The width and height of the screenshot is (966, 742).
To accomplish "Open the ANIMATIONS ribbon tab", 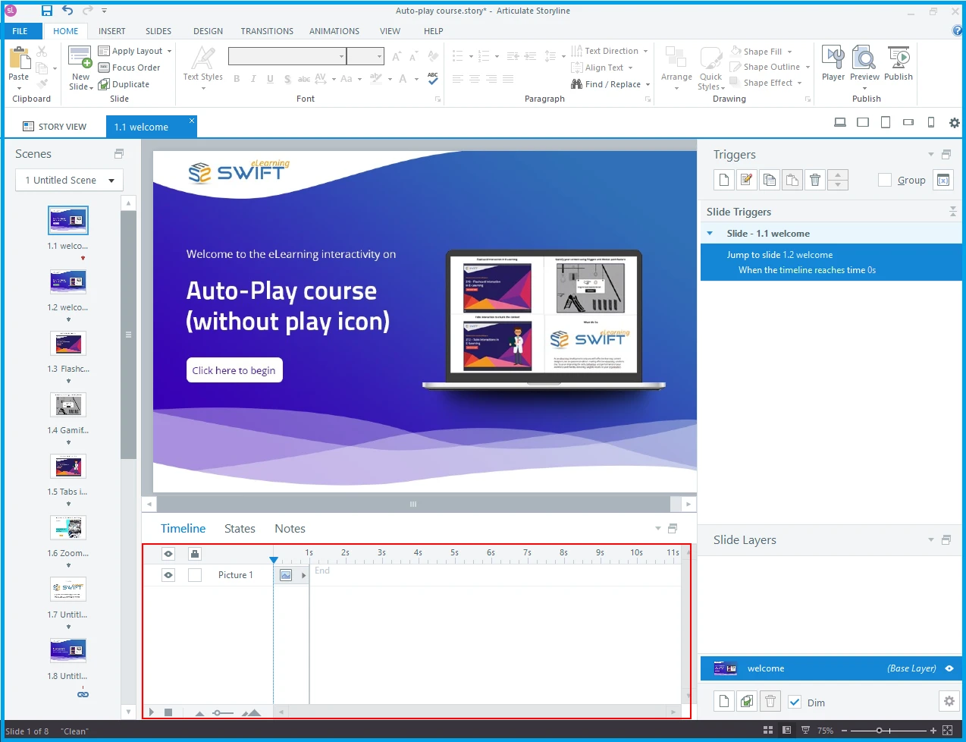I will click(334, 31).
